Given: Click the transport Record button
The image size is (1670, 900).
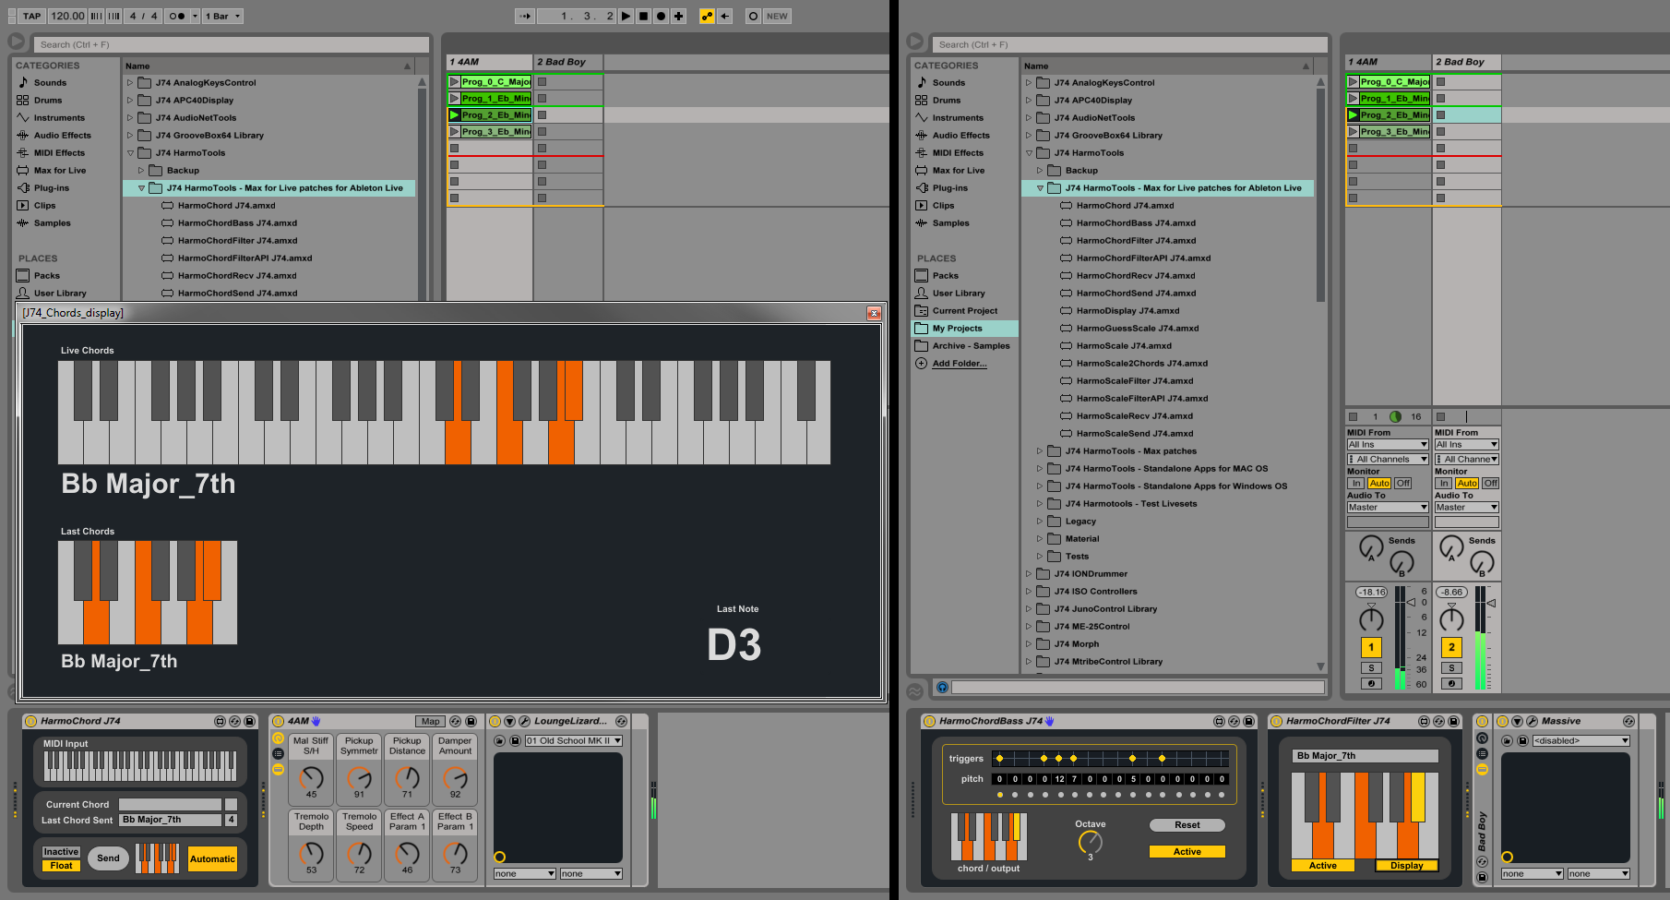Looking at the screenshot, I should [662, 16].
